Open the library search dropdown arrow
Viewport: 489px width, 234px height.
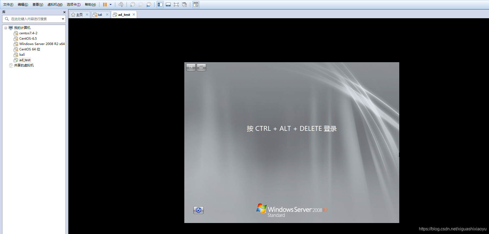click(x=63, y=19)
